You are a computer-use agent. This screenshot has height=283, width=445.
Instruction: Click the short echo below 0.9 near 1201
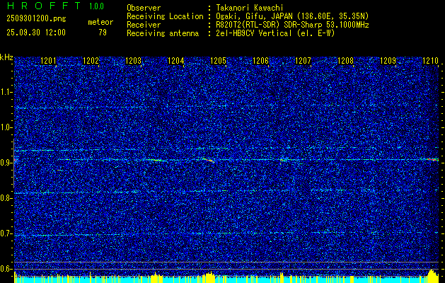pyautogui.click(x=62, y=171)
